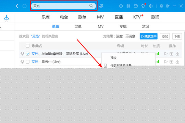Add 星球坠落 (Live) to playlist plus icon
The width and height of the screenshot is (185, 123).
coord(171,54)
